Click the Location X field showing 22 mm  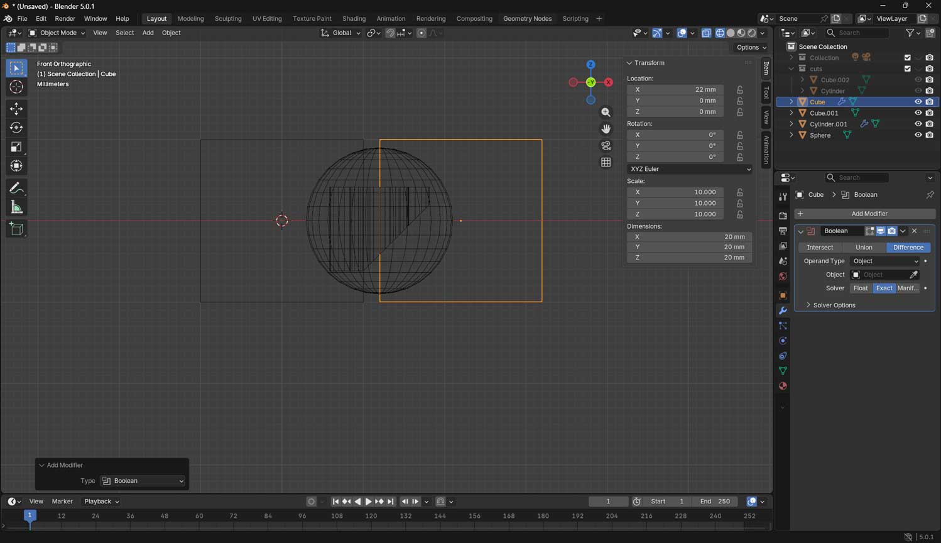675,90
